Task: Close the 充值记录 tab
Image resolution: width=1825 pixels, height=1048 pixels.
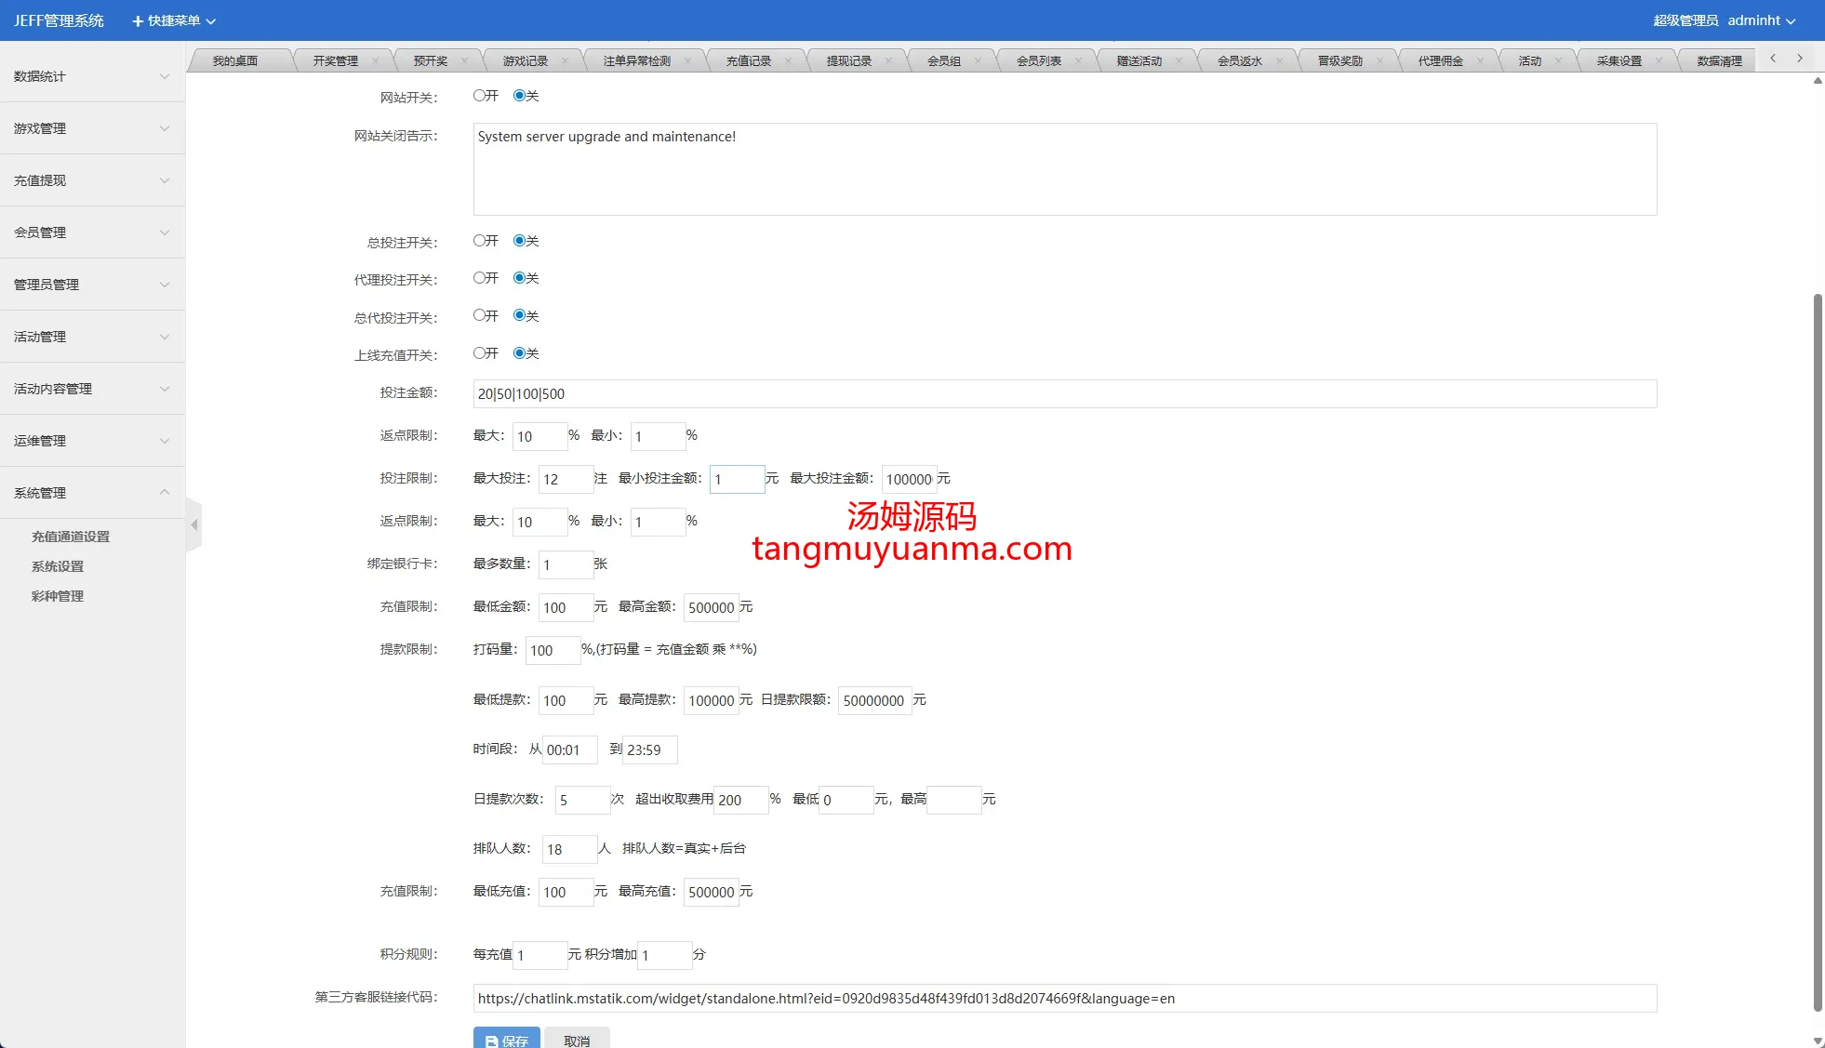Action: 788,61
